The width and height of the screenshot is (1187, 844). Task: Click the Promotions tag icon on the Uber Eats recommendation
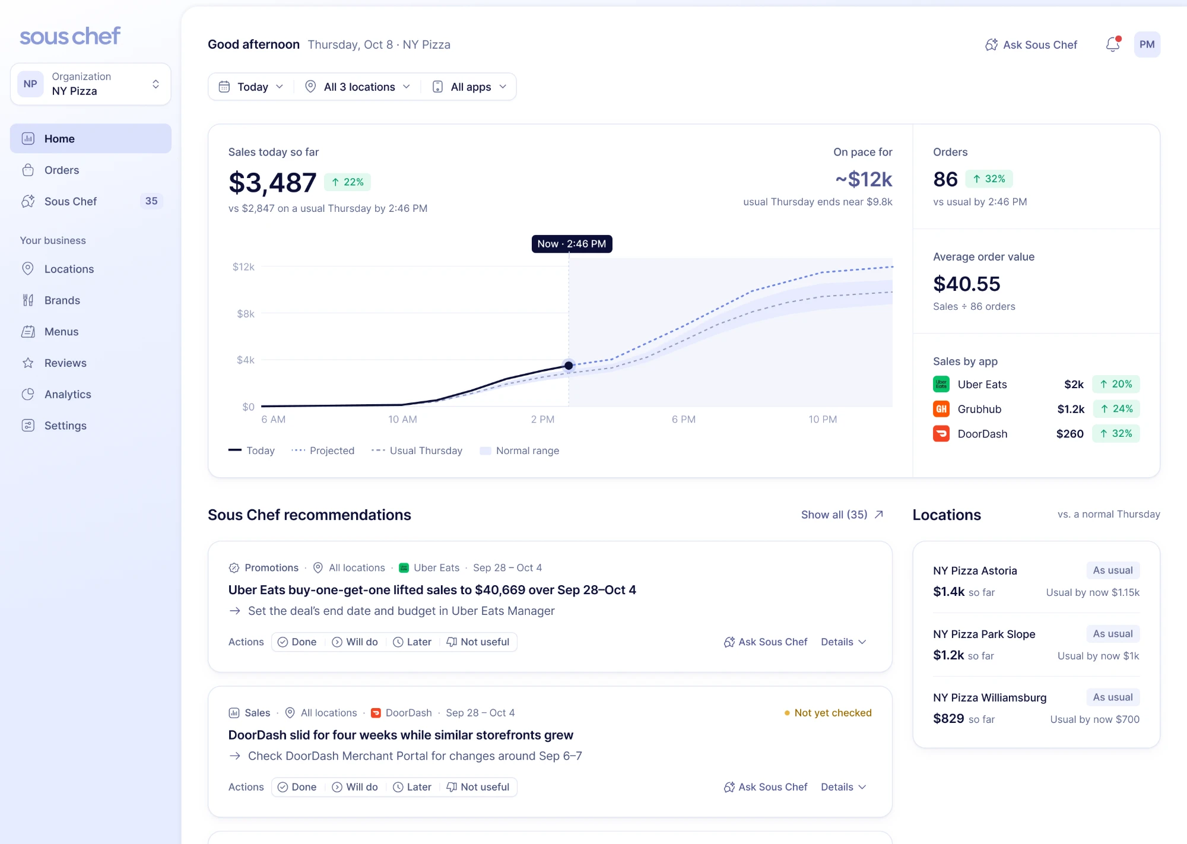coord(234,568)
